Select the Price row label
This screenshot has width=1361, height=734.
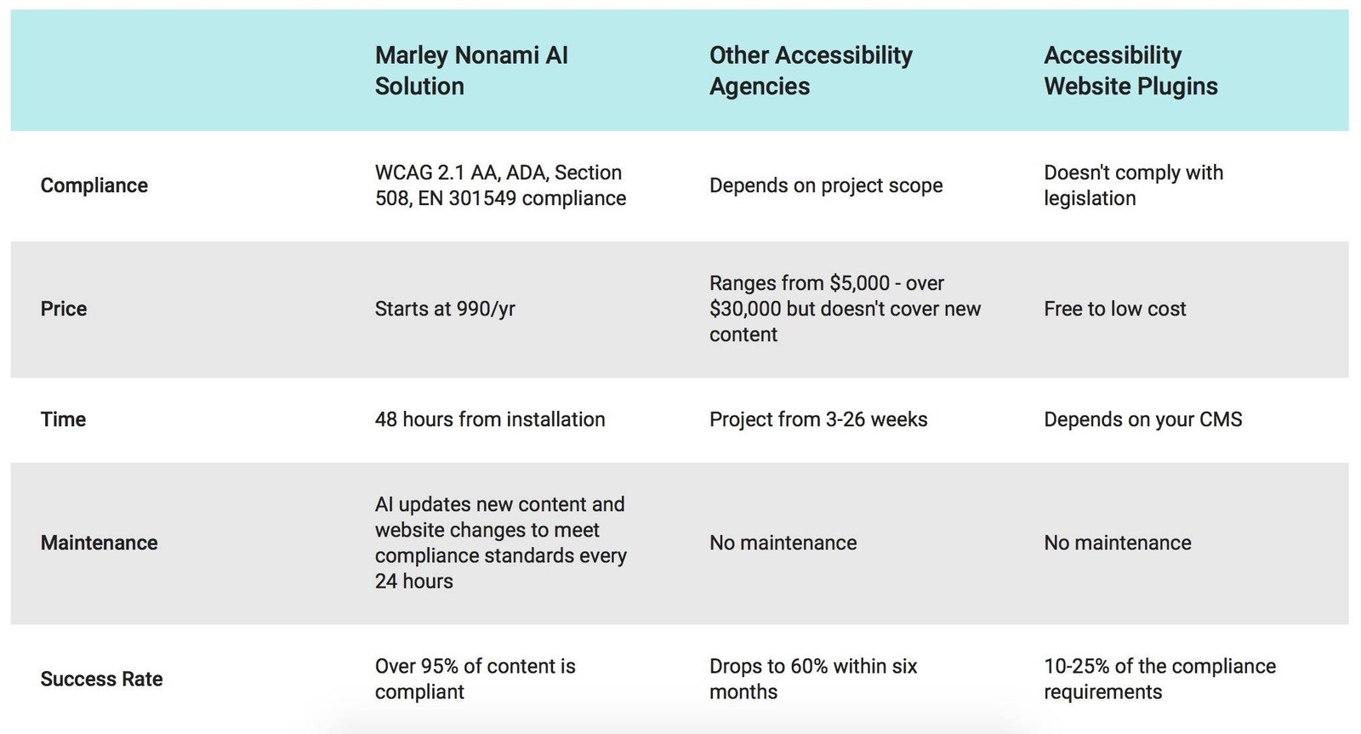click(x=64, y=309)
